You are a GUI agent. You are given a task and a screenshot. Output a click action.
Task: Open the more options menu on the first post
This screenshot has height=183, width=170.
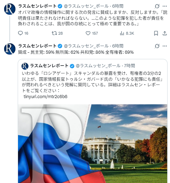point(165,6)
